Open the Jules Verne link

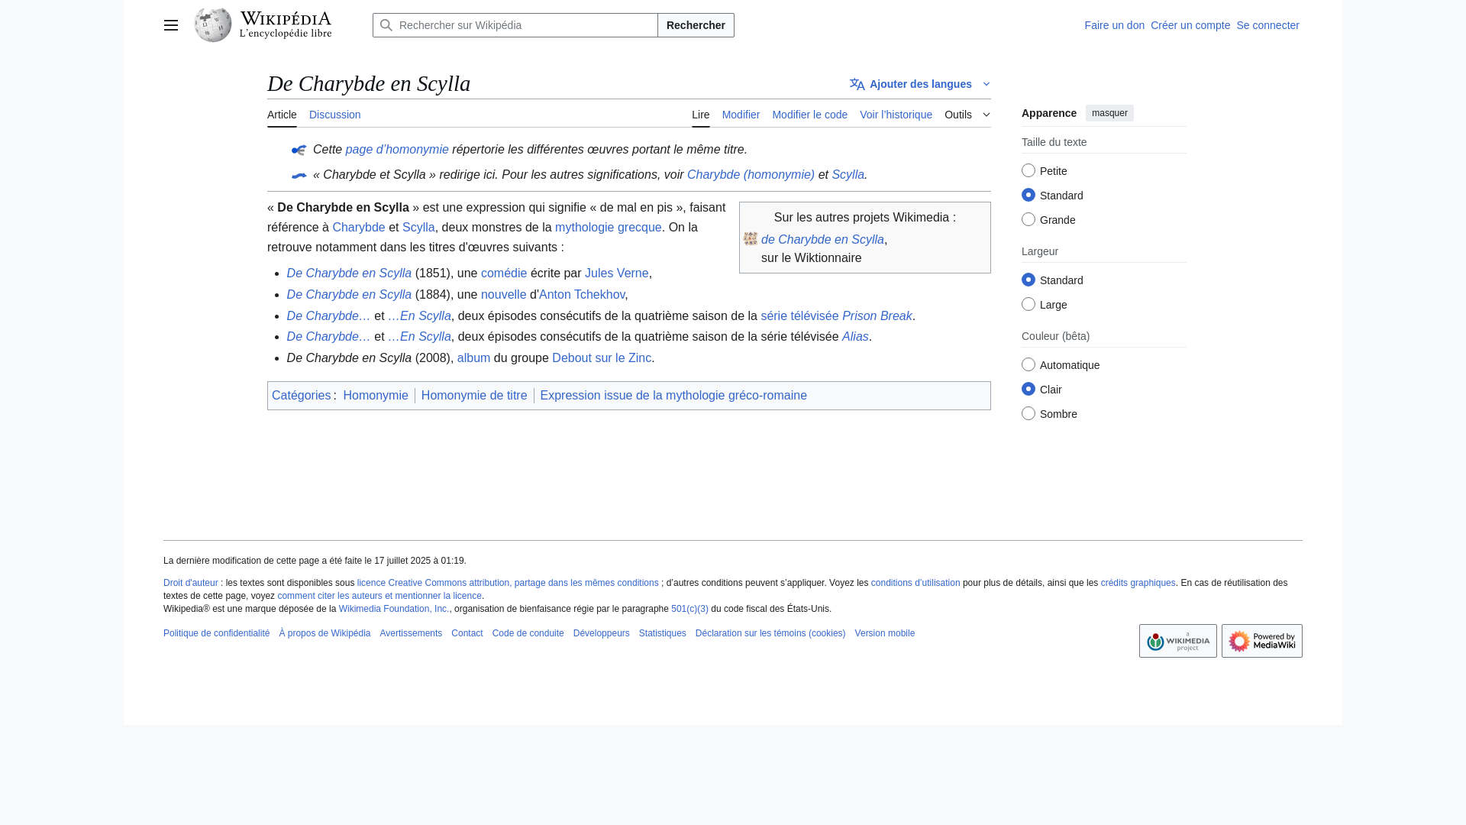[616, 273]
